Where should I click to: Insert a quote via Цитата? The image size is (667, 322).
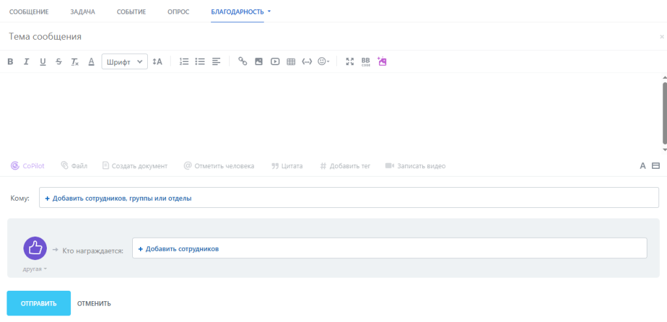(287, 166)
